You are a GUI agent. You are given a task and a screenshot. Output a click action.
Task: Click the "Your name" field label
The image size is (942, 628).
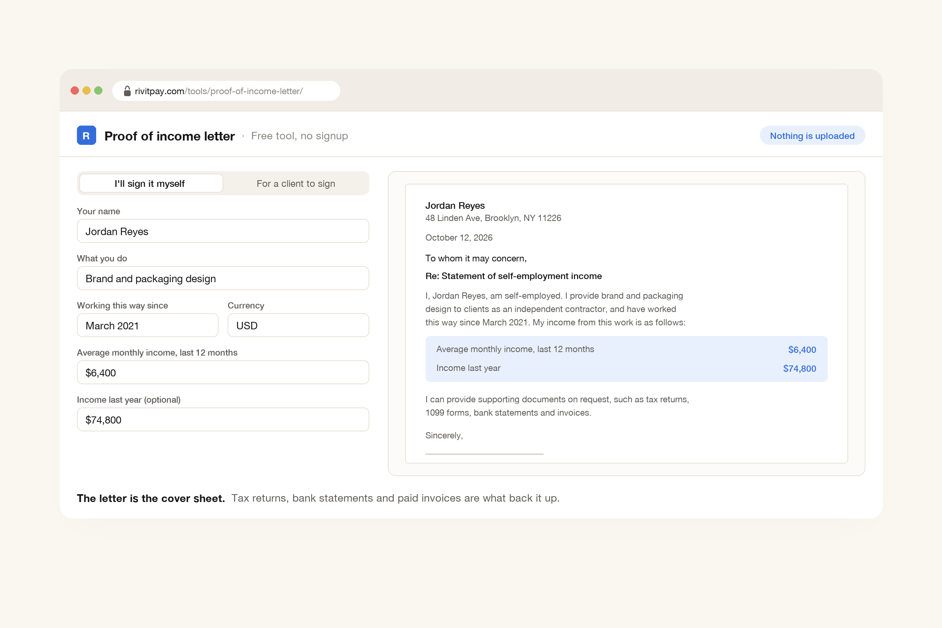pos(99,211)
